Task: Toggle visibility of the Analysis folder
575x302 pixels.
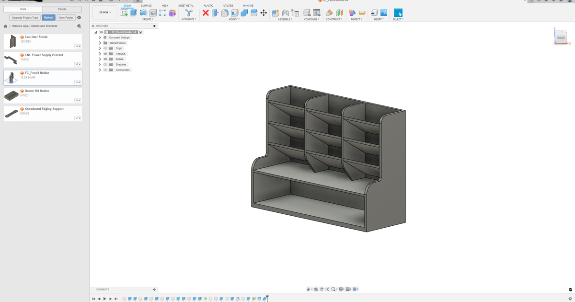Action: (x=105, y=53)
